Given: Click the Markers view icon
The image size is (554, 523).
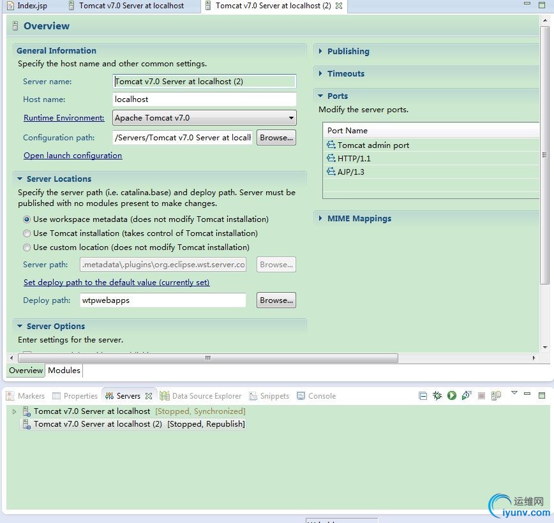Looking at the screenshot, I should click(x=11, y=396).
